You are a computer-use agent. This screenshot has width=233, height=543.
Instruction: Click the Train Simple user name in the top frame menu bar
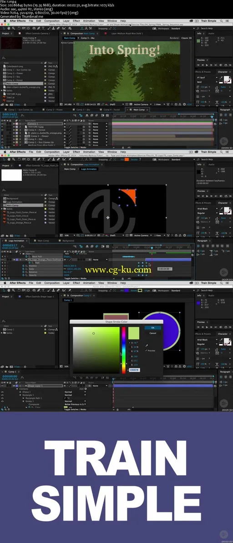click(x=208, y=21)
